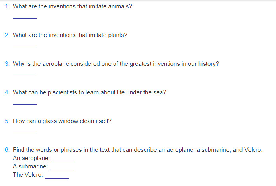Click the question text about inventions imitating animals

pyautogui.click(x=72, y=6)
